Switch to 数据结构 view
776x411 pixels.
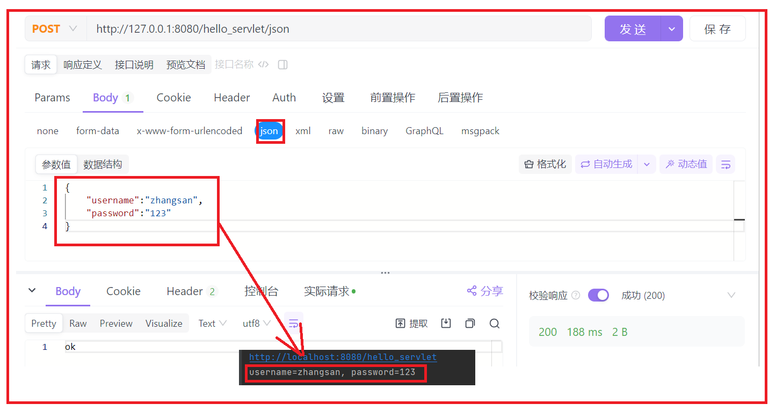point(103,164)
